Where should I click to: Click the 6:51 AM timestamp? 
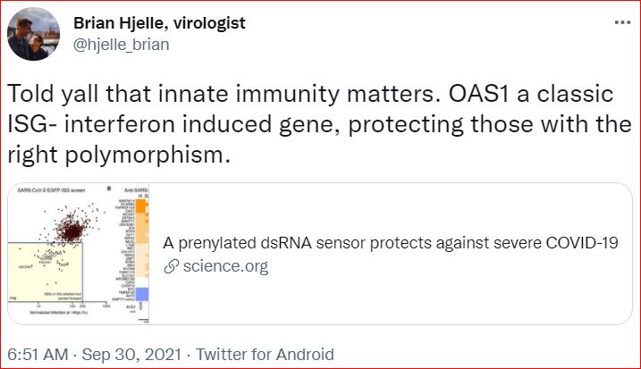point(38,355)
